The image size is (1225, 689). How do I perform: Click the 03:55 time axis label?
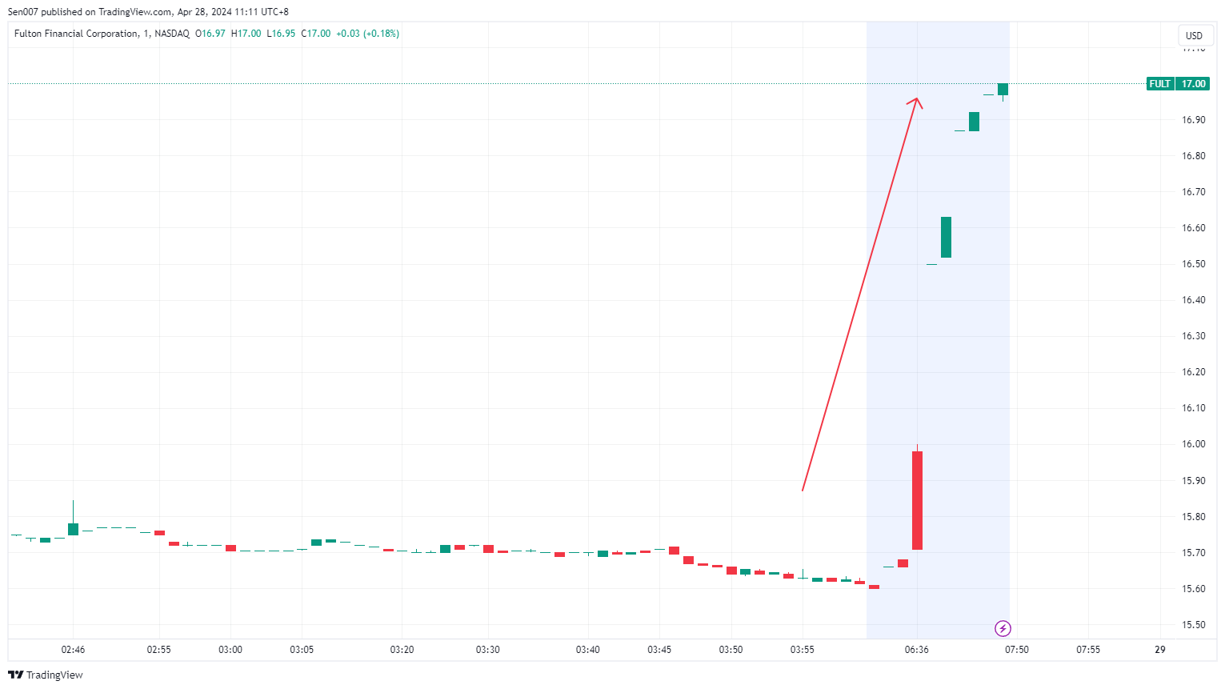point(803,650)
